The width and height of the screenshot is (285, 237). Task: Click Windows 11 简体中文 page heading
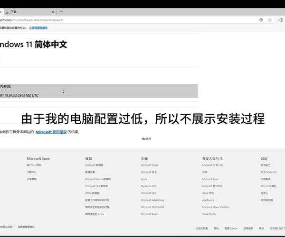34,45
